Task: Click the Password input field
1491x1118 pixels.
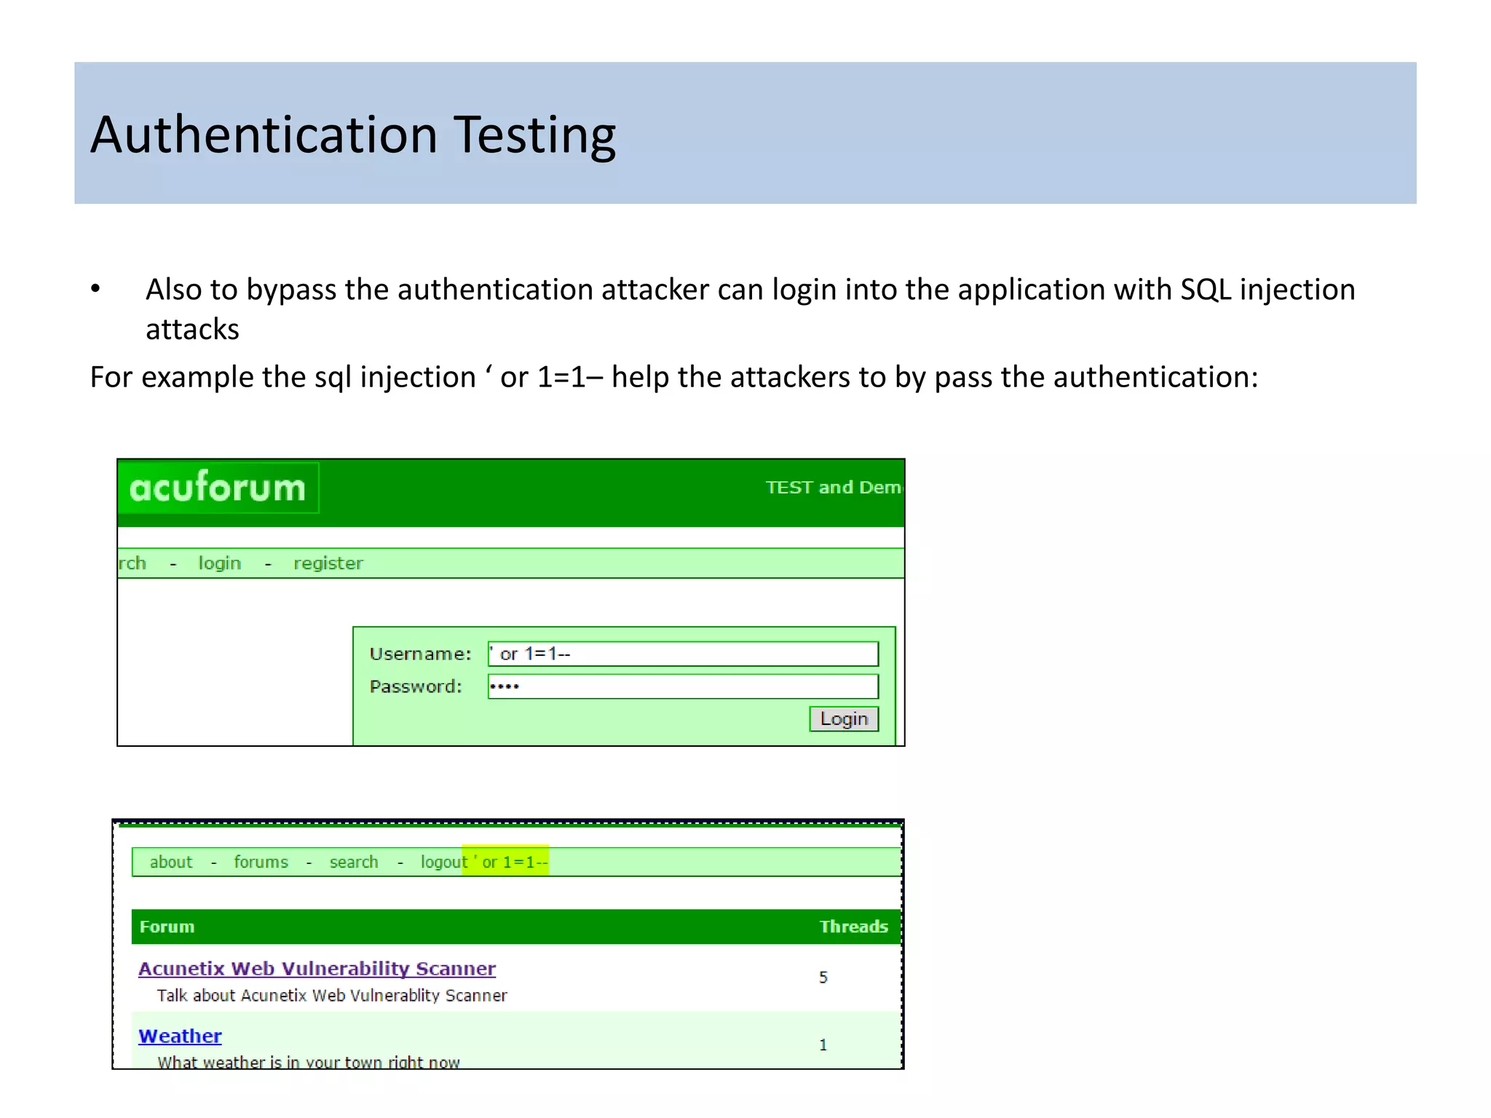Action: (x=683, y=686)
